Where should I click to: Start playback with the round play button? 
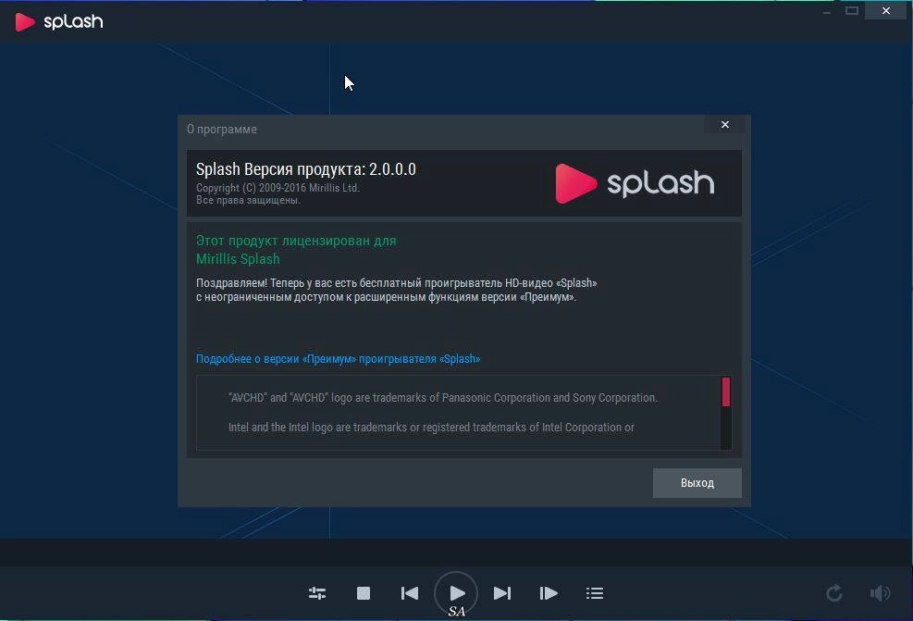(456, 593)
